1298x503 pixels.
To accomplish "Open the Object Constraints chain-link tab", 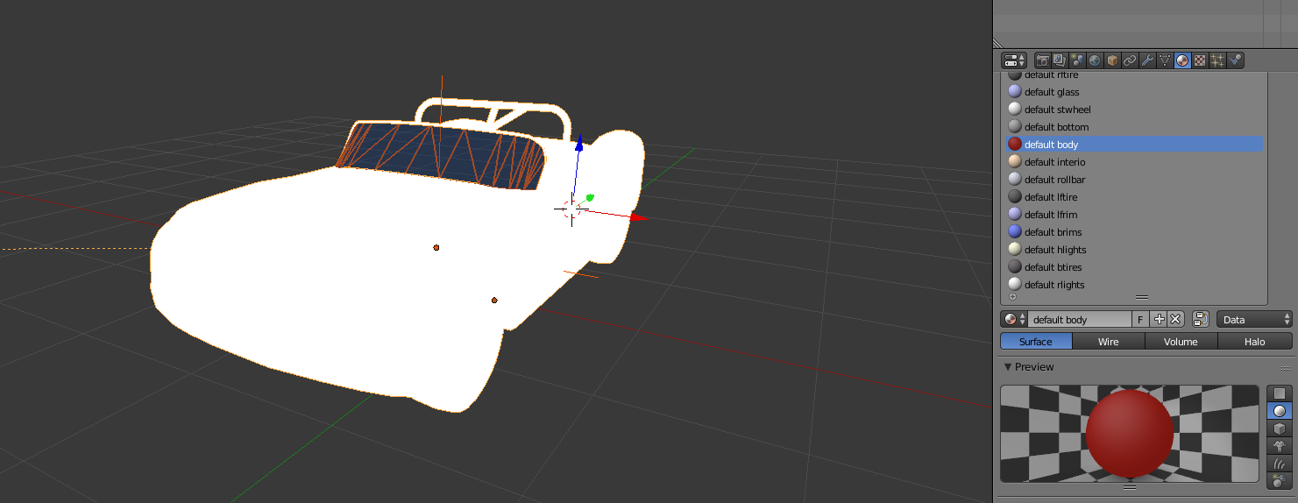I will pos(1130,60).
